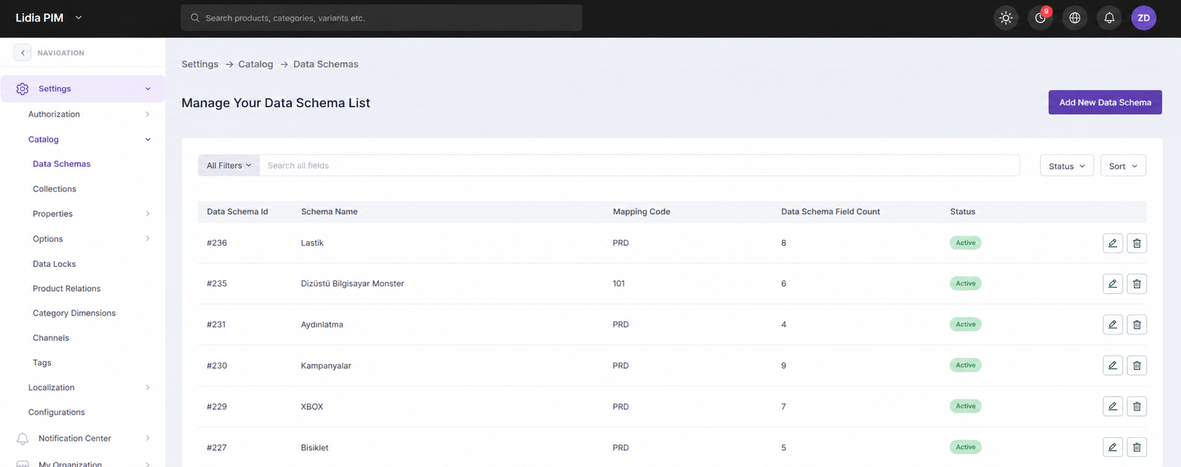Select Channels in the sidebar

pos(51,338)
